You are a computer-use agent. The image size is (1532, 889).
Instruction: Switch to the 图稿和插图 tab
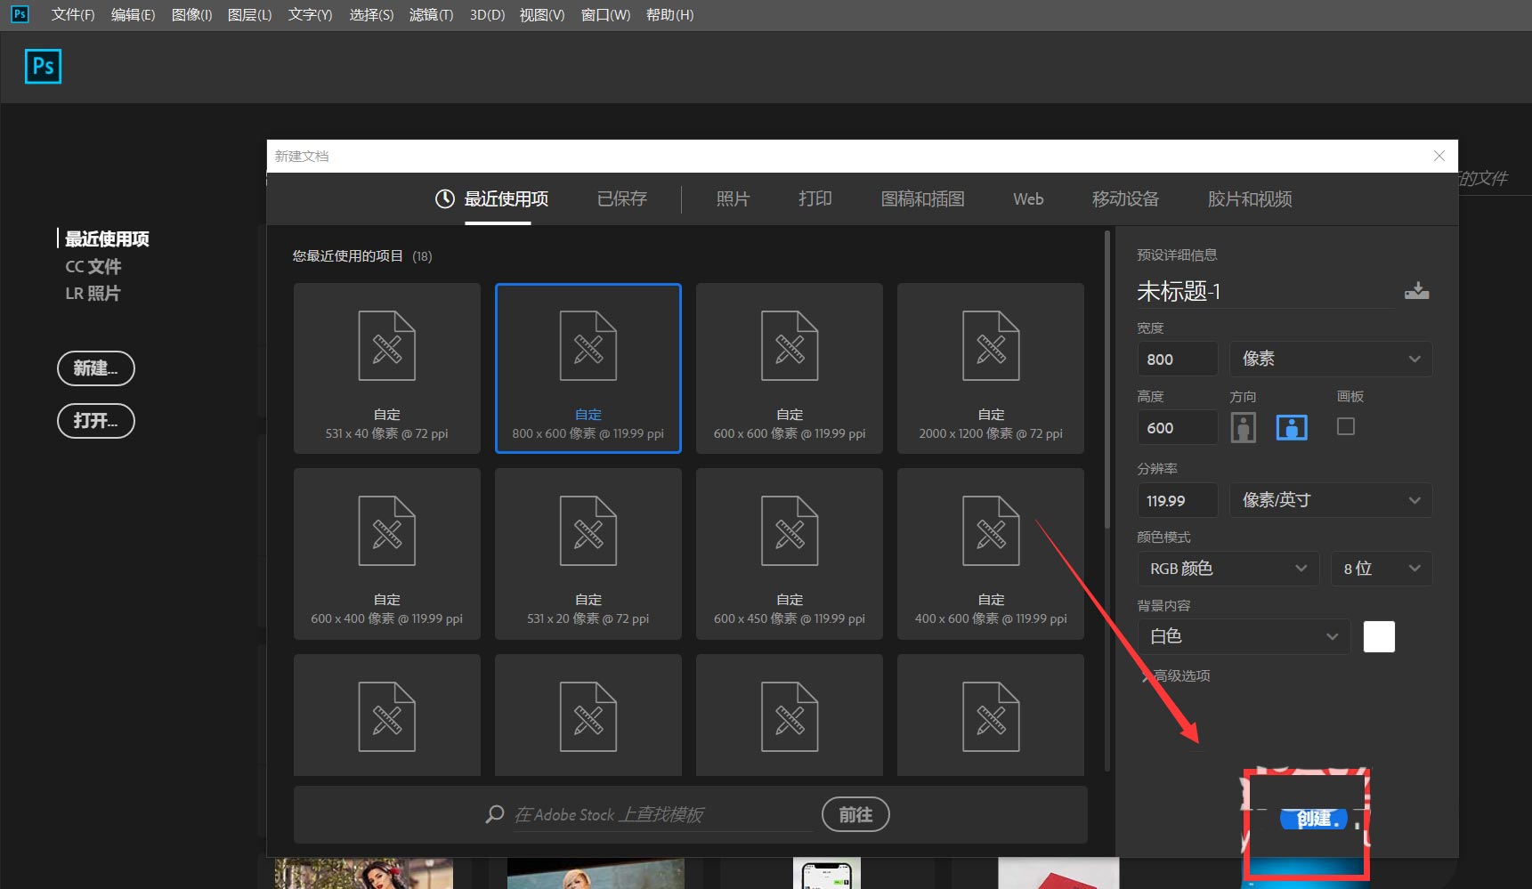click(922, 198)
